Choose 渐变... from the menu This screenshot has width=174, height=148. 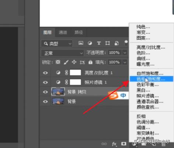pyautogui.click(x=152, y=32)
